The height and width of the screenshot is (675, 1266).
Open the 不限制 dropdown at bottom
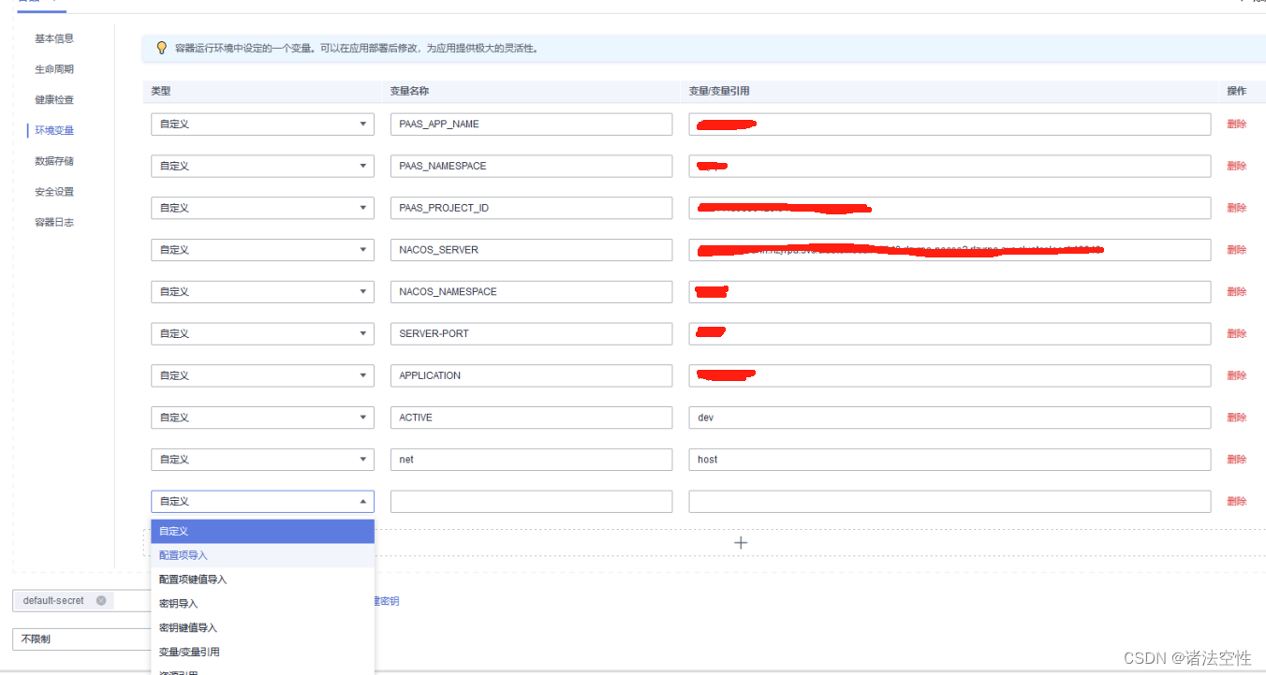pyautogui.click(x=81, y=638)
